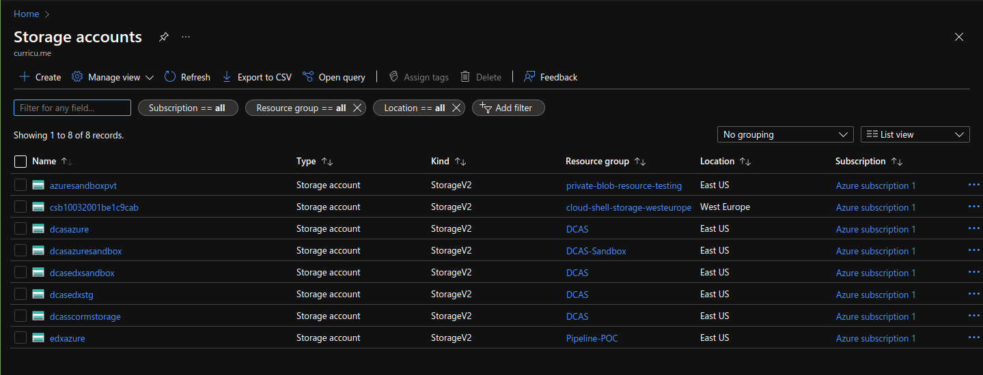Open the more options ellipsis beside title
The image size is (983, 375).
coord(186,37)
